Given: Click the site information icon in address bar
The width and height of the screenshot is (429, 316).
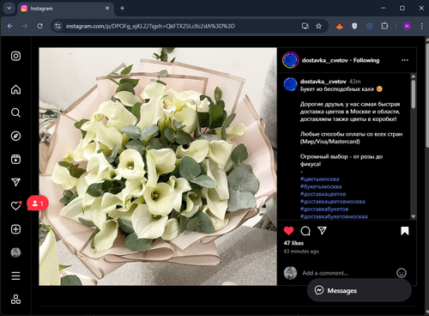Looking at the screenshot, I should point(57,26).
